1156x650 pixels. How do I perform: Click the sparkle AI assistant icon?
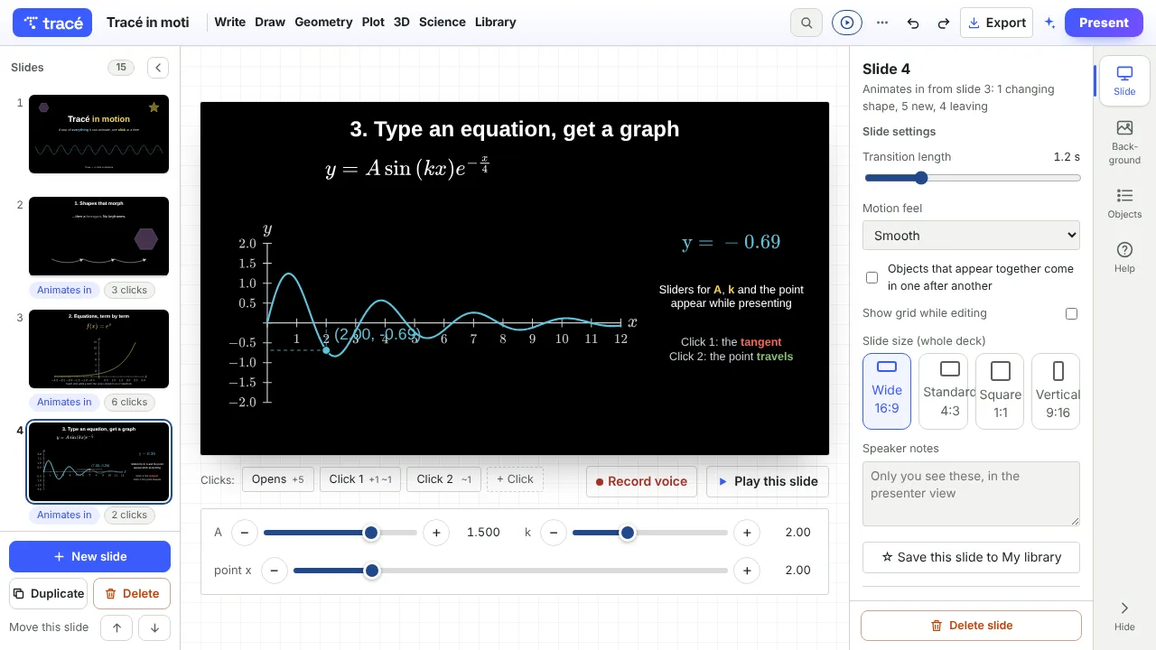pos(1049,23)
